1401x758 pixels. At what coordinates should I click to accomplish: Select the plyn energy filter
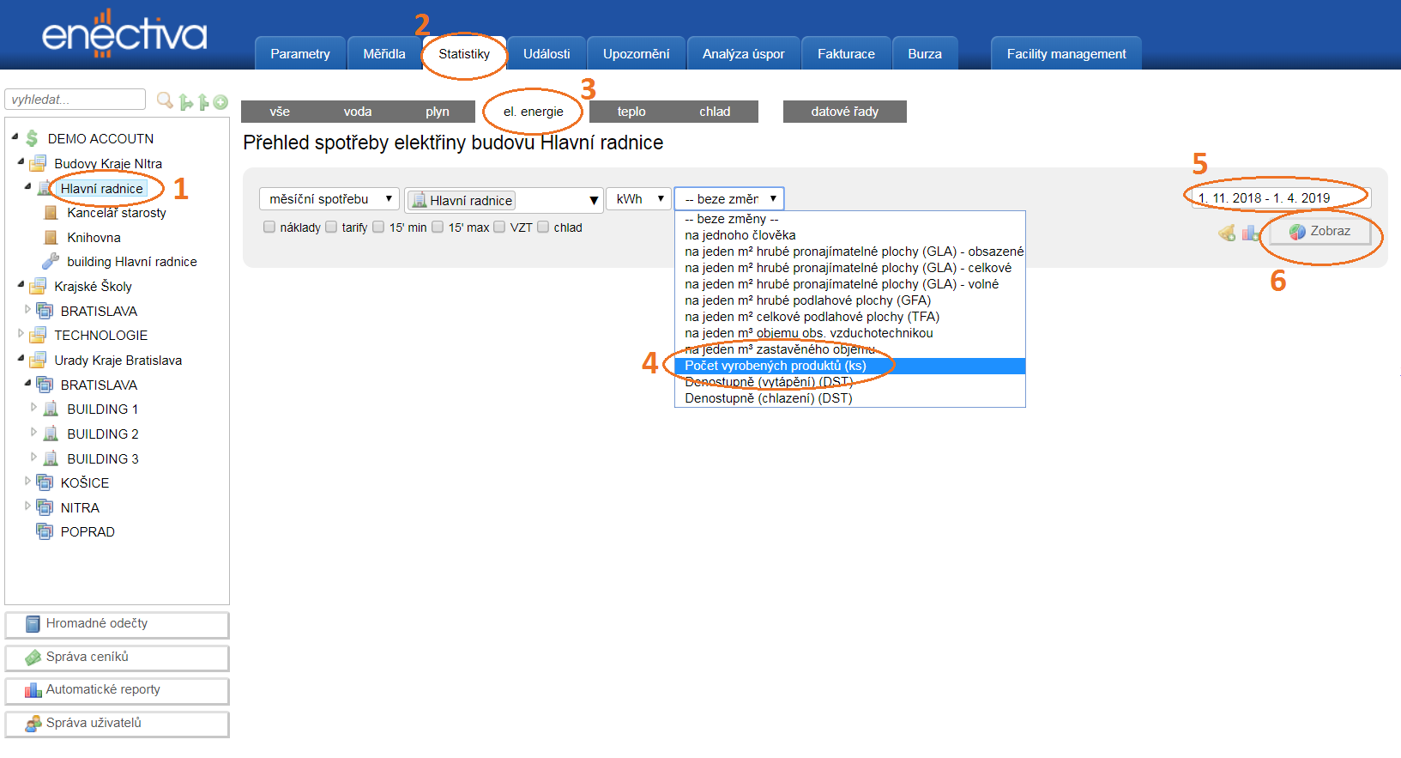tap(437, 112)
